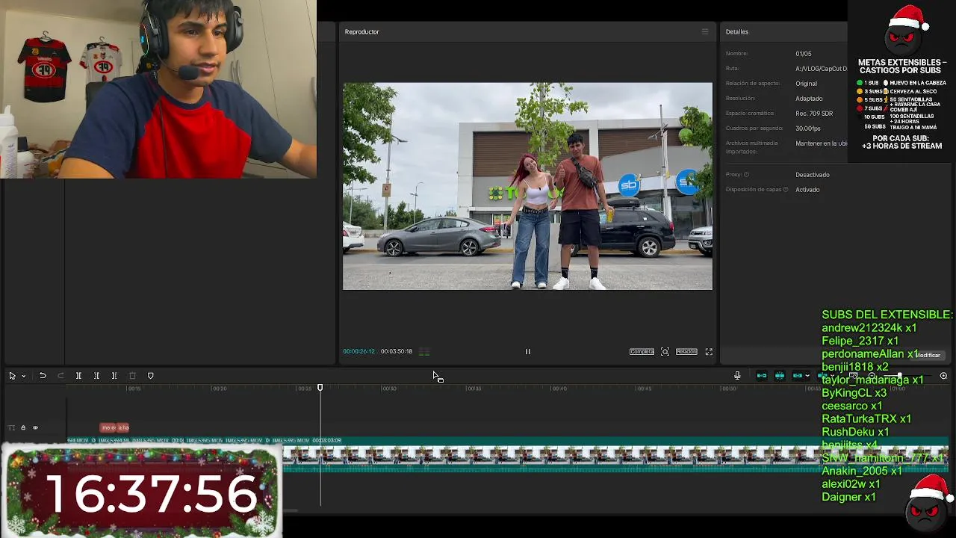Click the Adaptado resolution value

click(x=809, y=99)
